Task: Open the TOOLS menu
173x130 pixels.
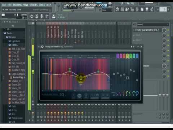Action: [42, 5]
